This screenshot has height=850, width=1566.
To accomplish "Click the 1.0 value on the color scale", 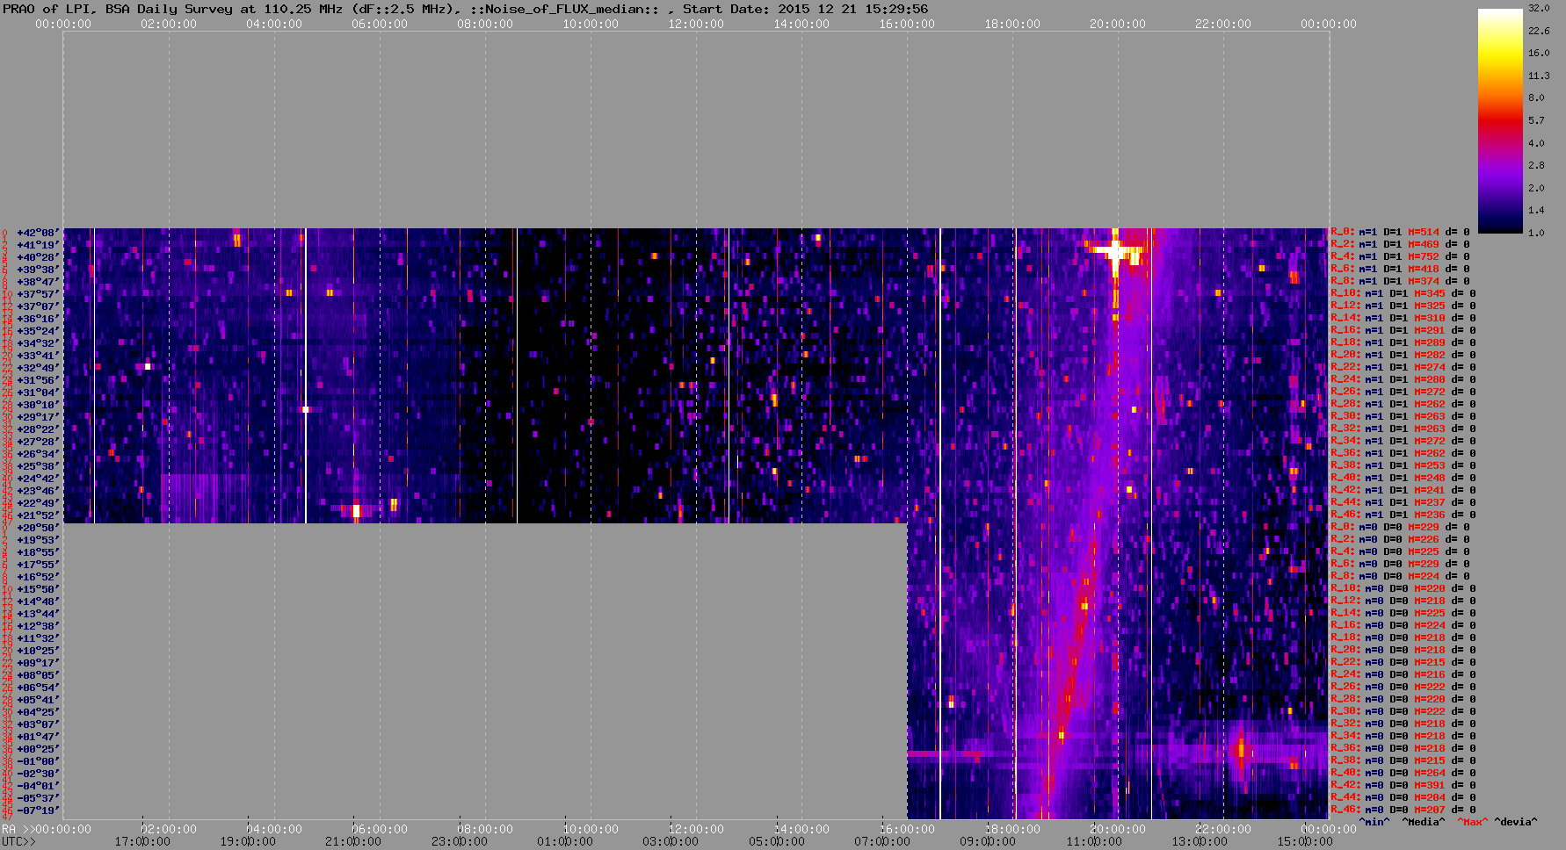I will [x=1535, y=233].
